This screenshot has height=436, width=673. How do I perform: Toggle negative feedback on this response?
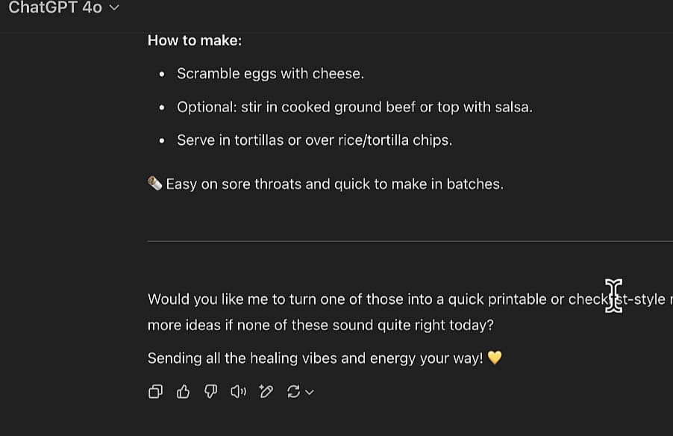point(210,391)
